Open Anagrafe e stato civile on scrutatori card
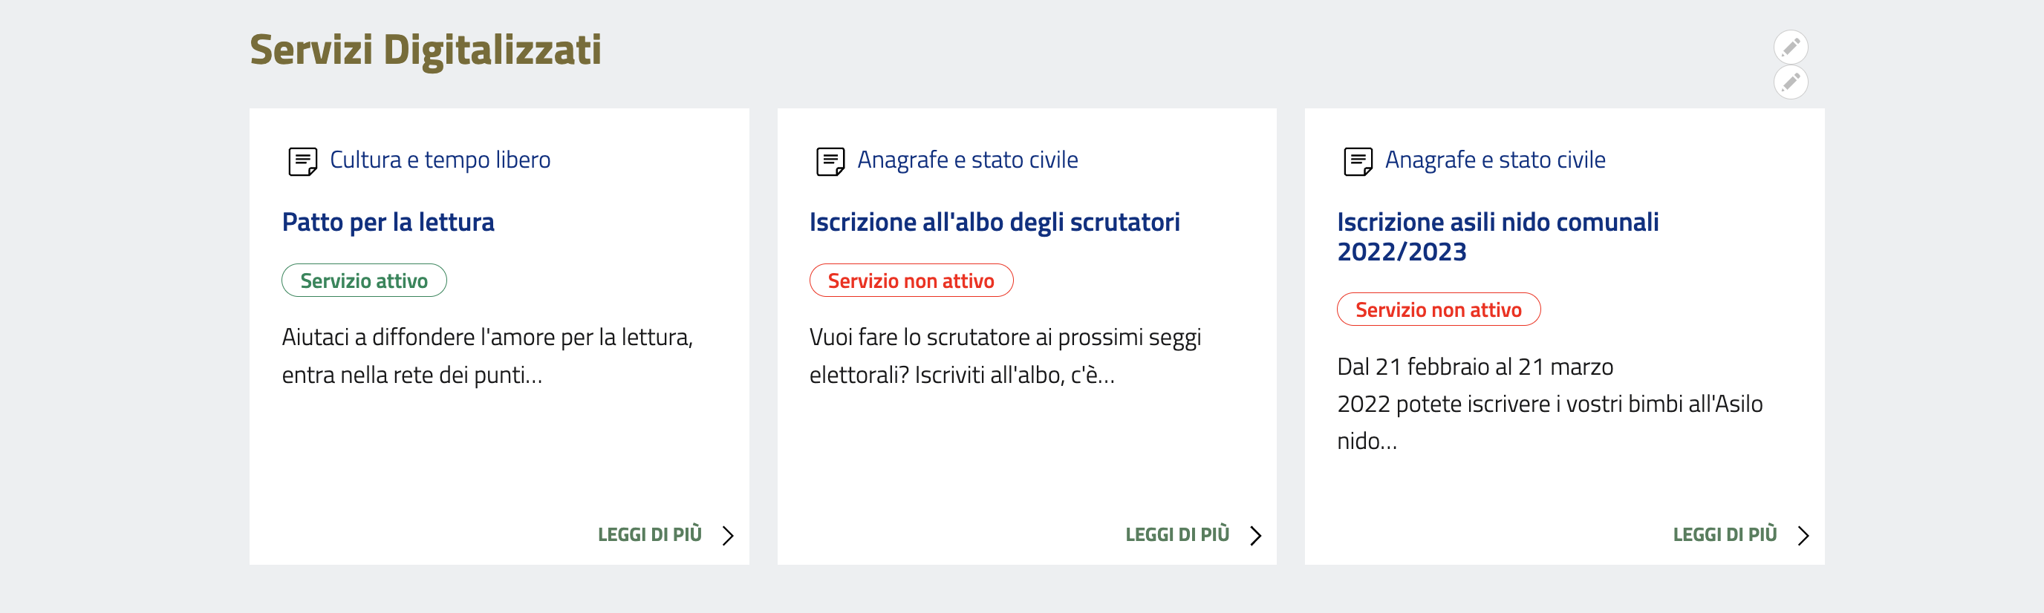This screenshot has width=2044, height=613. click(x=967, y=160)
